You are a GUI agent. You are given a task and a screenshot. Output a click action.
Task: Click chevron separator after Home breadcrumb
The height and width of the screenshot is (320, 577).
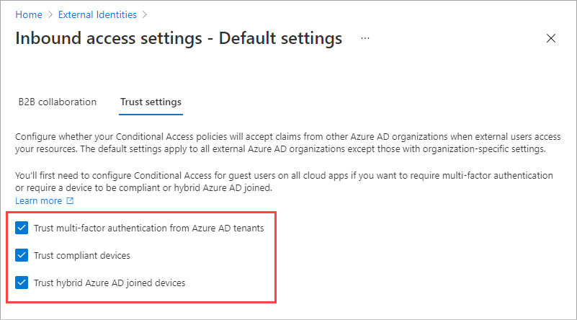(49, 14)
